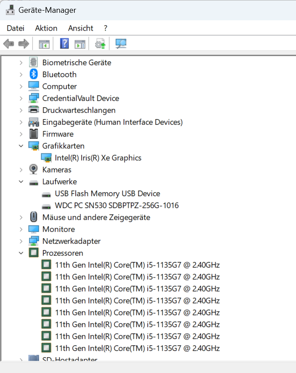Click the update driver toolbar icon
The image size is (296, 373).
point(100,44)
